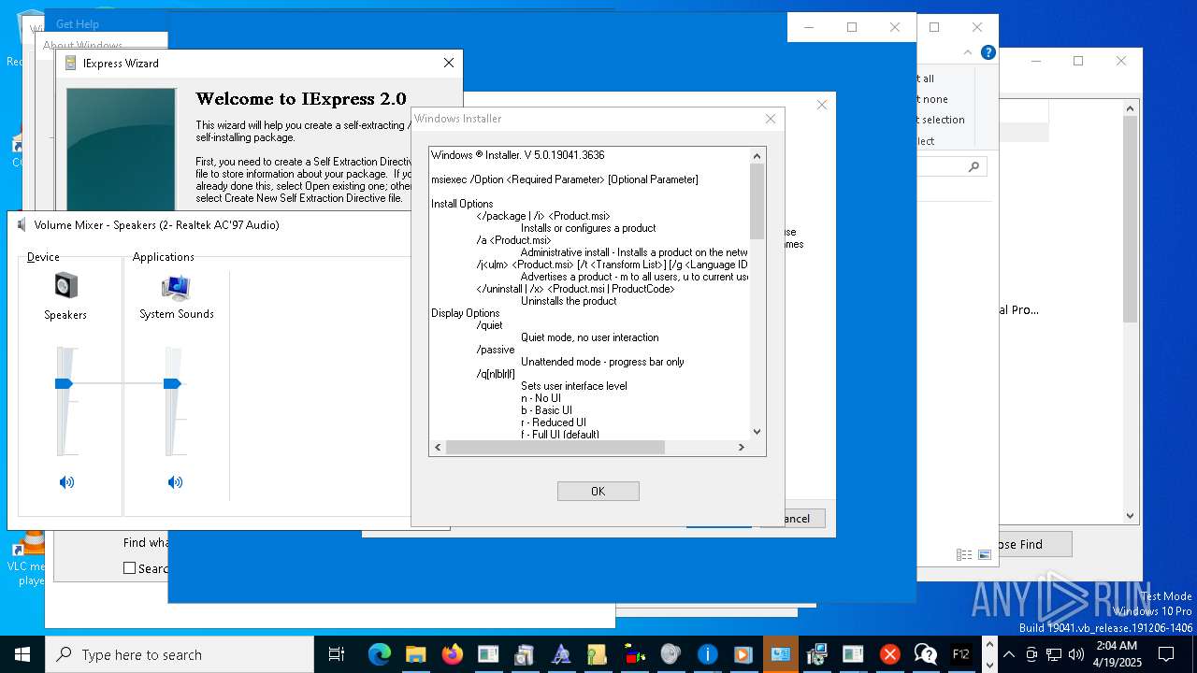Image resolution: width=1197 pixels, height=673 pixels.
Task: Click the Speakers volume slider handle
Action: tap(64, 383)
